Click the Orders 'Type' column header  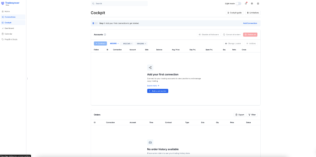187,122
